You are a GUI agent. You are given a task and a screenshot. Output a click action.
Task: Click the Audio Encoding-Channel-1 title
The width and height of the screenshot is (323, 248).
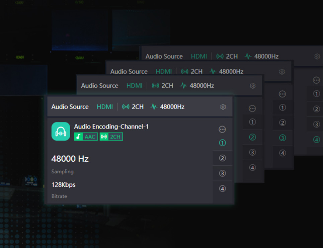coord(111,127)
